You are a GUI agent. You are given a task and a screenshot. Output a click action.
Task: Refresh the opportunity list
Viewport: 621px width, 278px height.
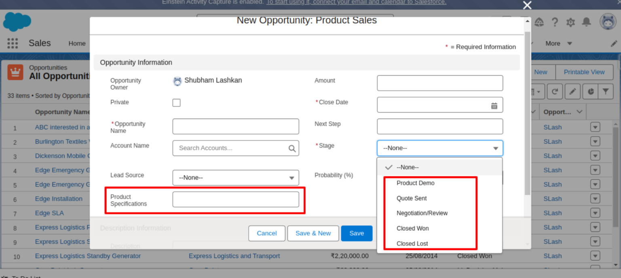click(x=555, y=91)
